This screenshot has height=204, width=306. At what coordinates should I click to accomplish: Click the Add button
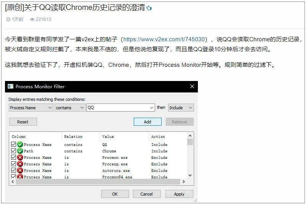click(147, 122)
